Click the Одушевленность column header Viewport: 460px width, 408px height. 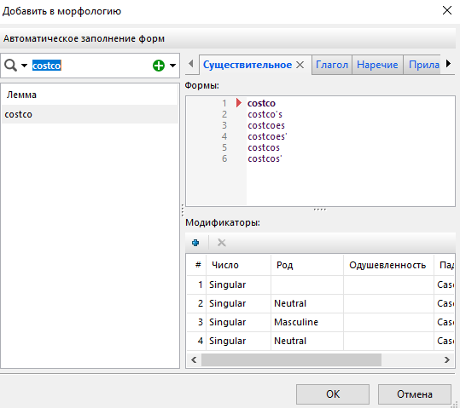(388, 265)
